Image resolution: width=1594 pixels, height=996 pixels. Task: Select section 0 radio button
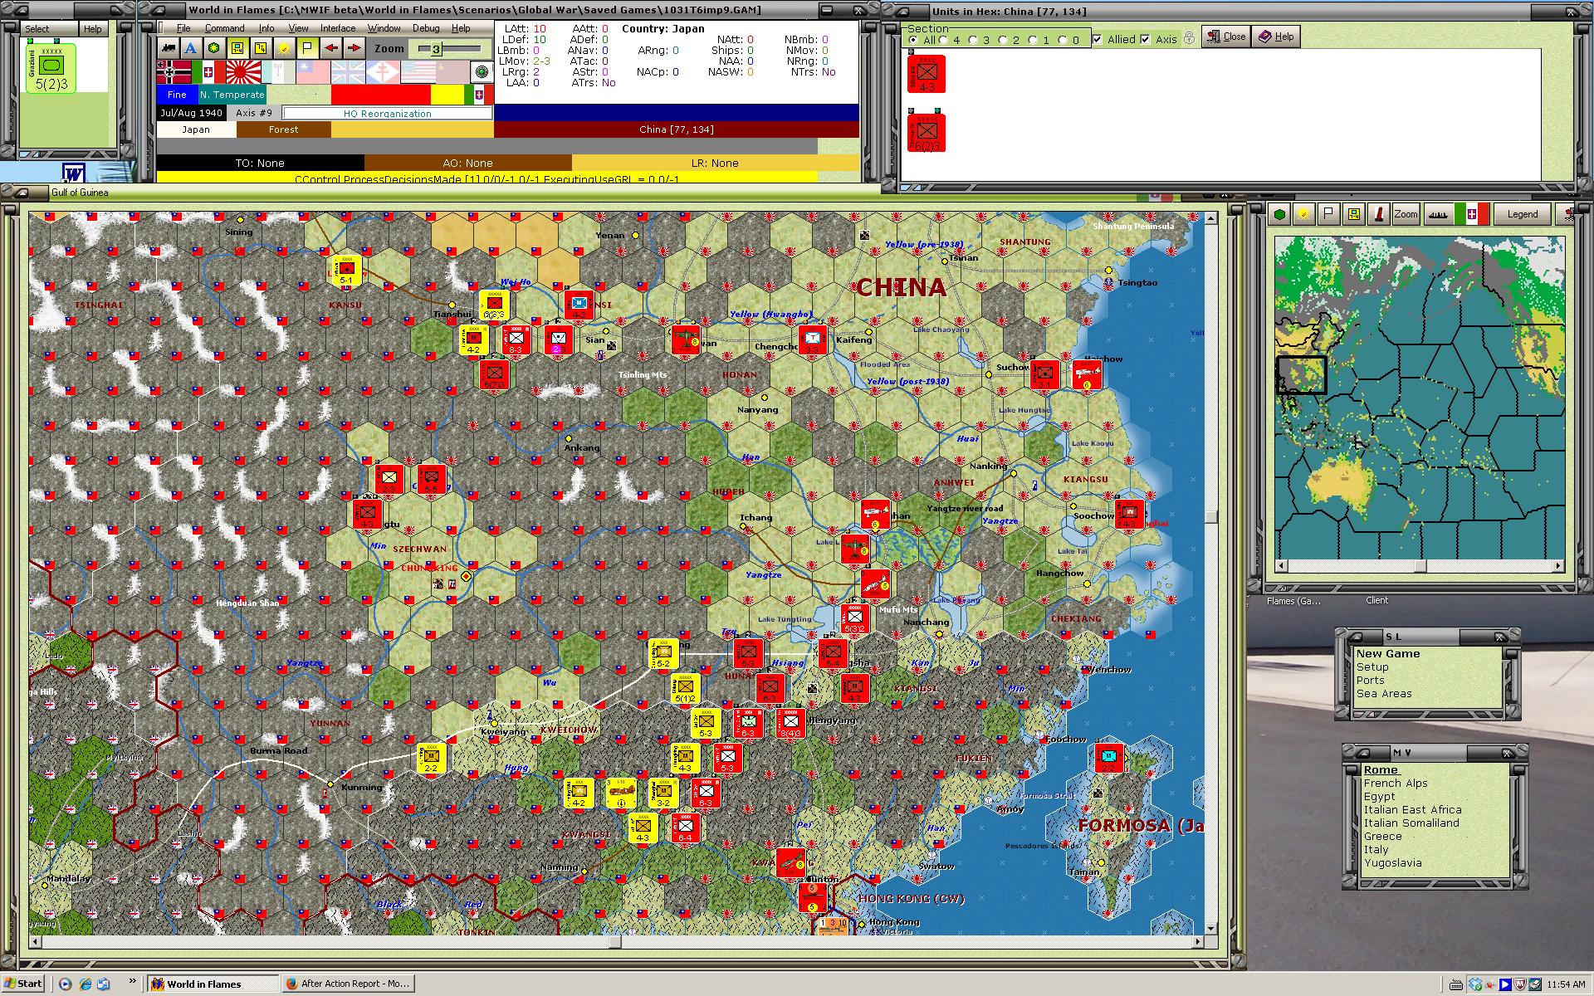tap(1063, 40)
